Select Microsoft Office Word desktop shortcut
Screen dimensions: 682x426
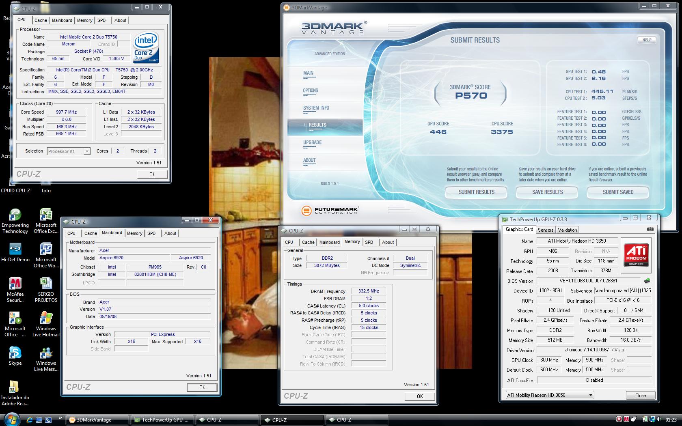pyautogui.click(x=46, y=256)
